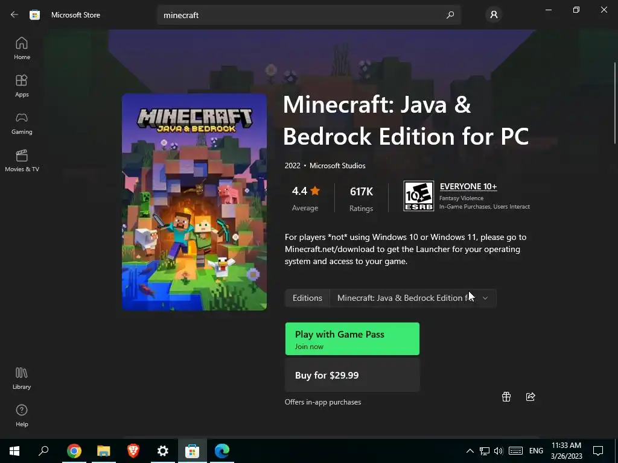Open the Home section in sidebar
This screenshot has width=618, height=463.
pos(22,48)
